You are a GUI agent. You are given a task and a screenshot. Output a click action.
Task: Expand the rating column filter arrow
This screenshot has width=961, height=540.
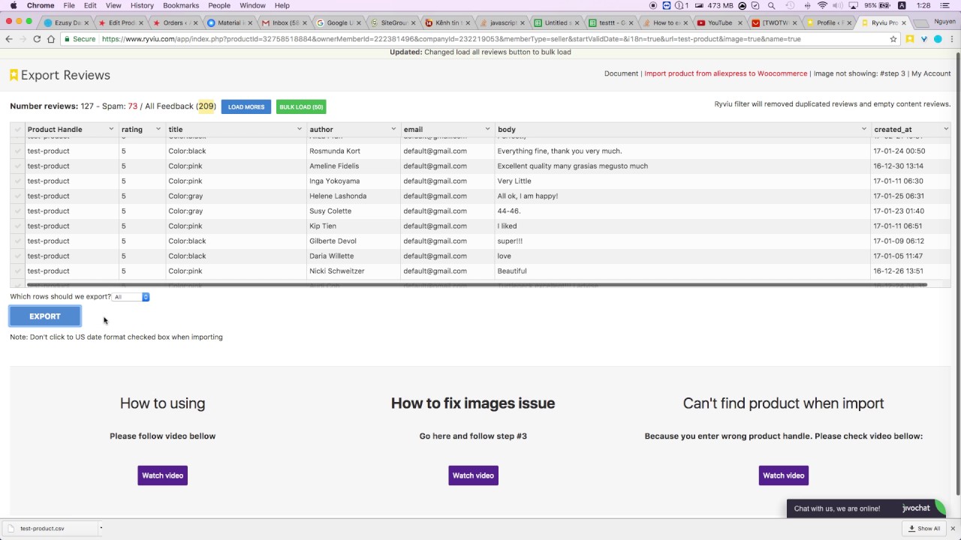[x=158, y=130]
